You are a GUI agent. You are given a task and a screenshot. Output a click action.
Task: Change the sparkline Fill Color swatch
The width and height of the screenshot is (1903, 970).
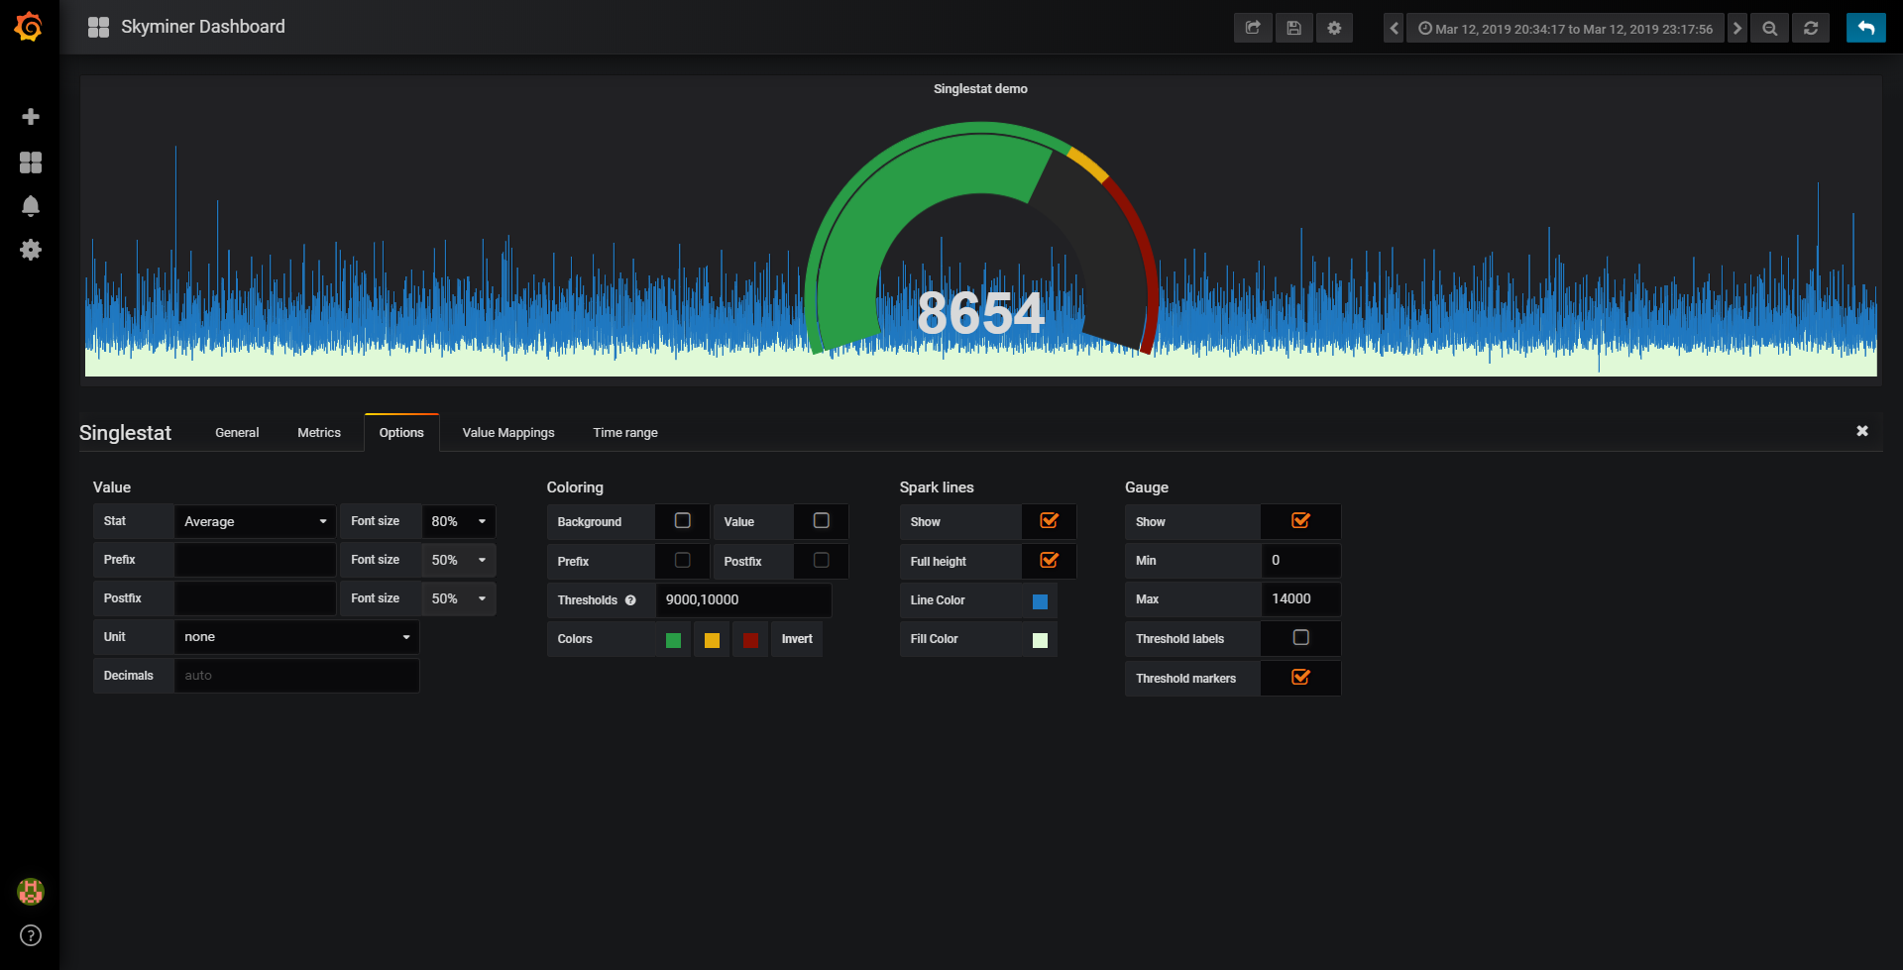(1040, 640)
